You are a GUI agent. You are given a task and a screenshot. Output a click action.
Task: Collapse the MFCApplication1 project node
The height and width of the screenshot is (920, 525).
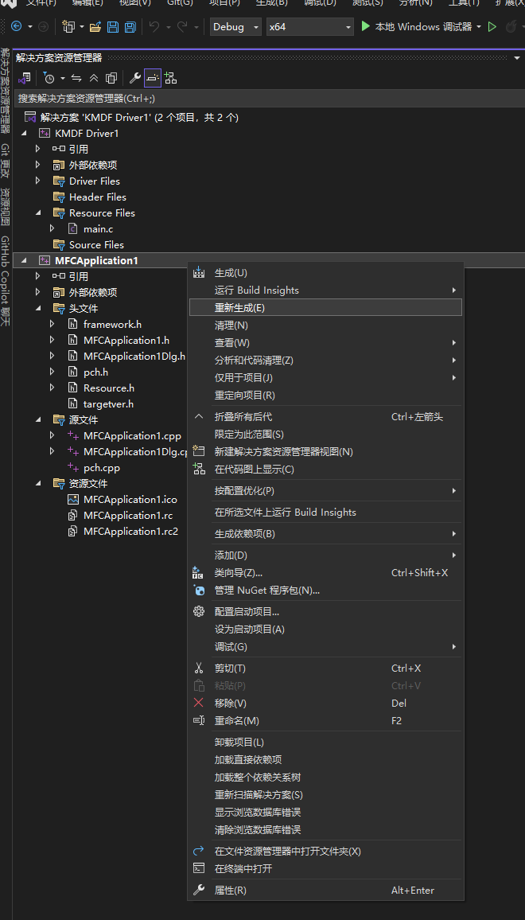[24, 260]
